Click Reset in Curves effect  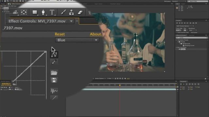point(60,34)
